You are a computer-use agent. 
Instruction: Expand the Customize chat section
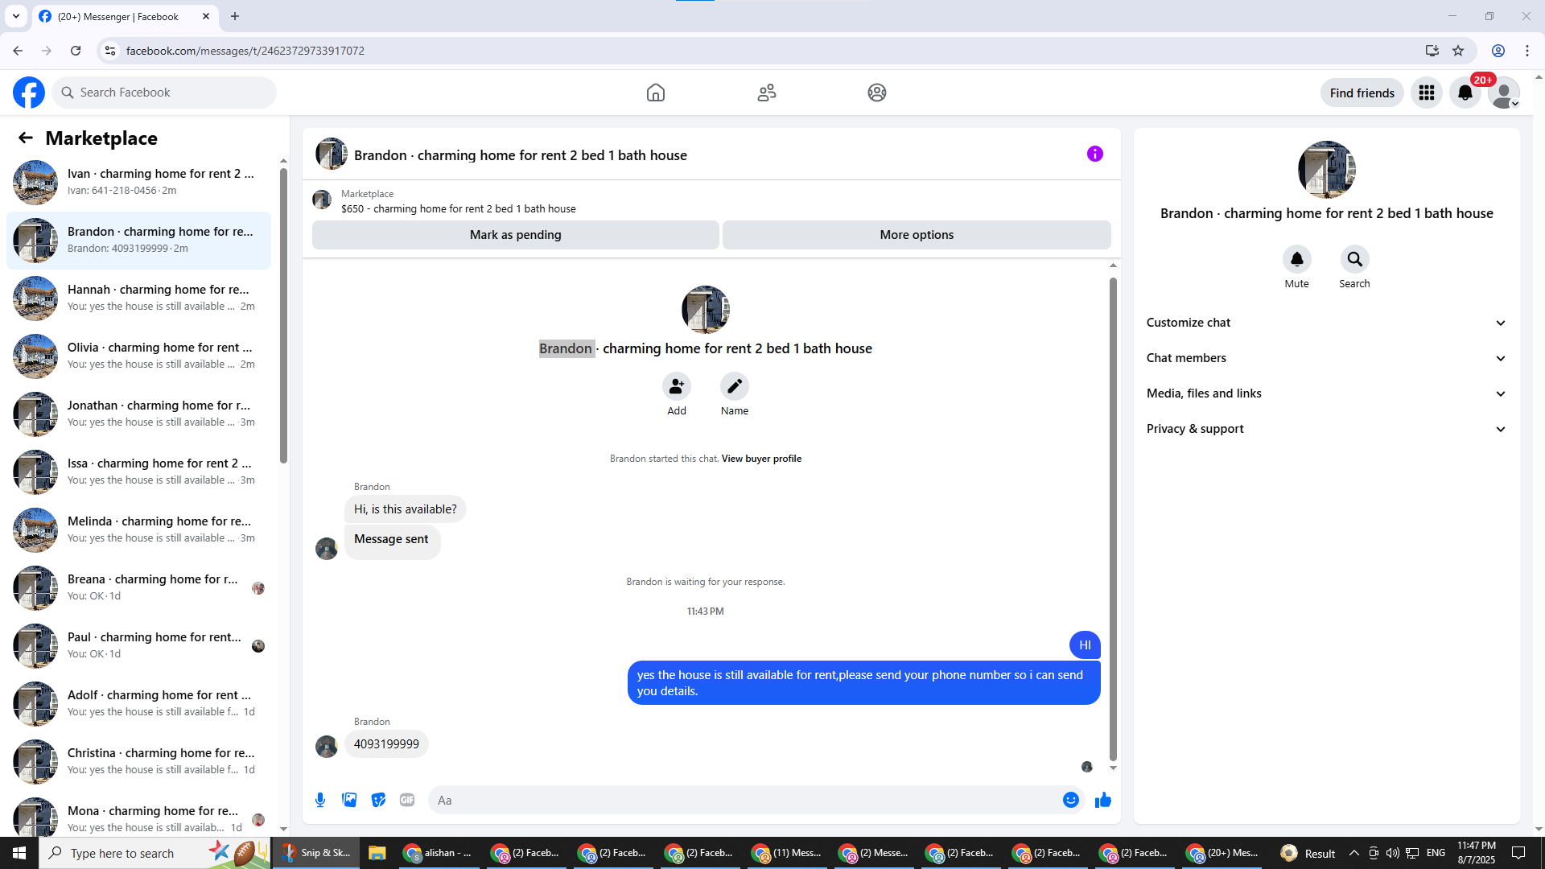1325,323
